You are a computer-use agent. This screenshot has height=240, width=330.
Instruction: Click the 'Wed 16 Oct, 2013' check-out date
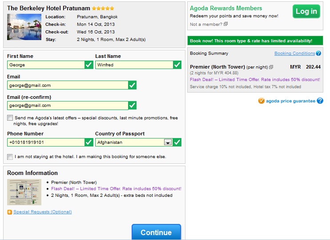point(96,32)
